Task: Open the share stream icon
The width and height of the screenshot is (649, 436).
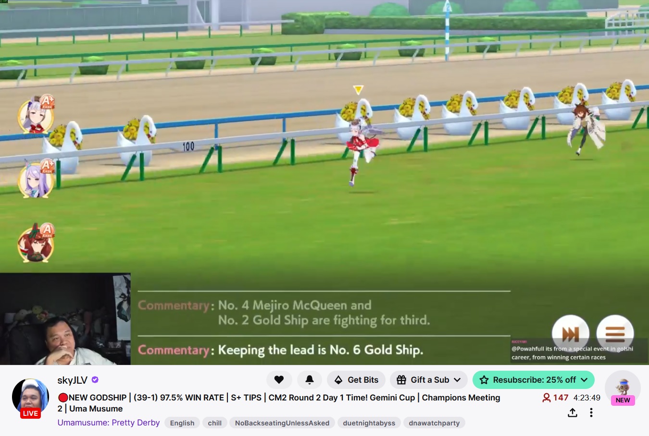Action: (x=572, y=412)
